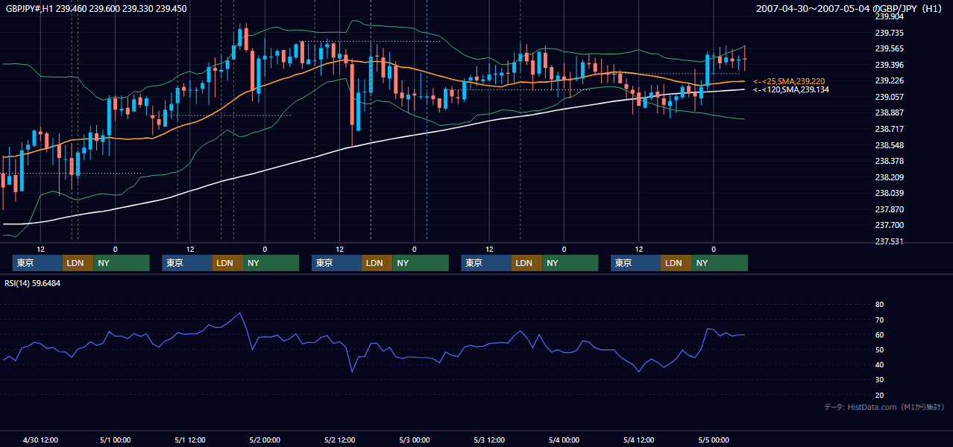Click RSI scale value 30
953x447 pixels.
coord(879,380)
